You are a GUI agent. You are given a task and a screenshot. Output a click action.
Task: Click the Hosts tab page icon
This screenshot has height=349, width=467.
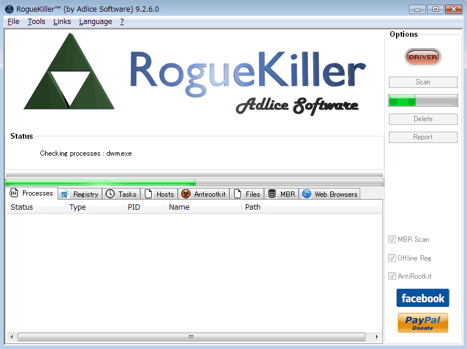tap(148, 194)
